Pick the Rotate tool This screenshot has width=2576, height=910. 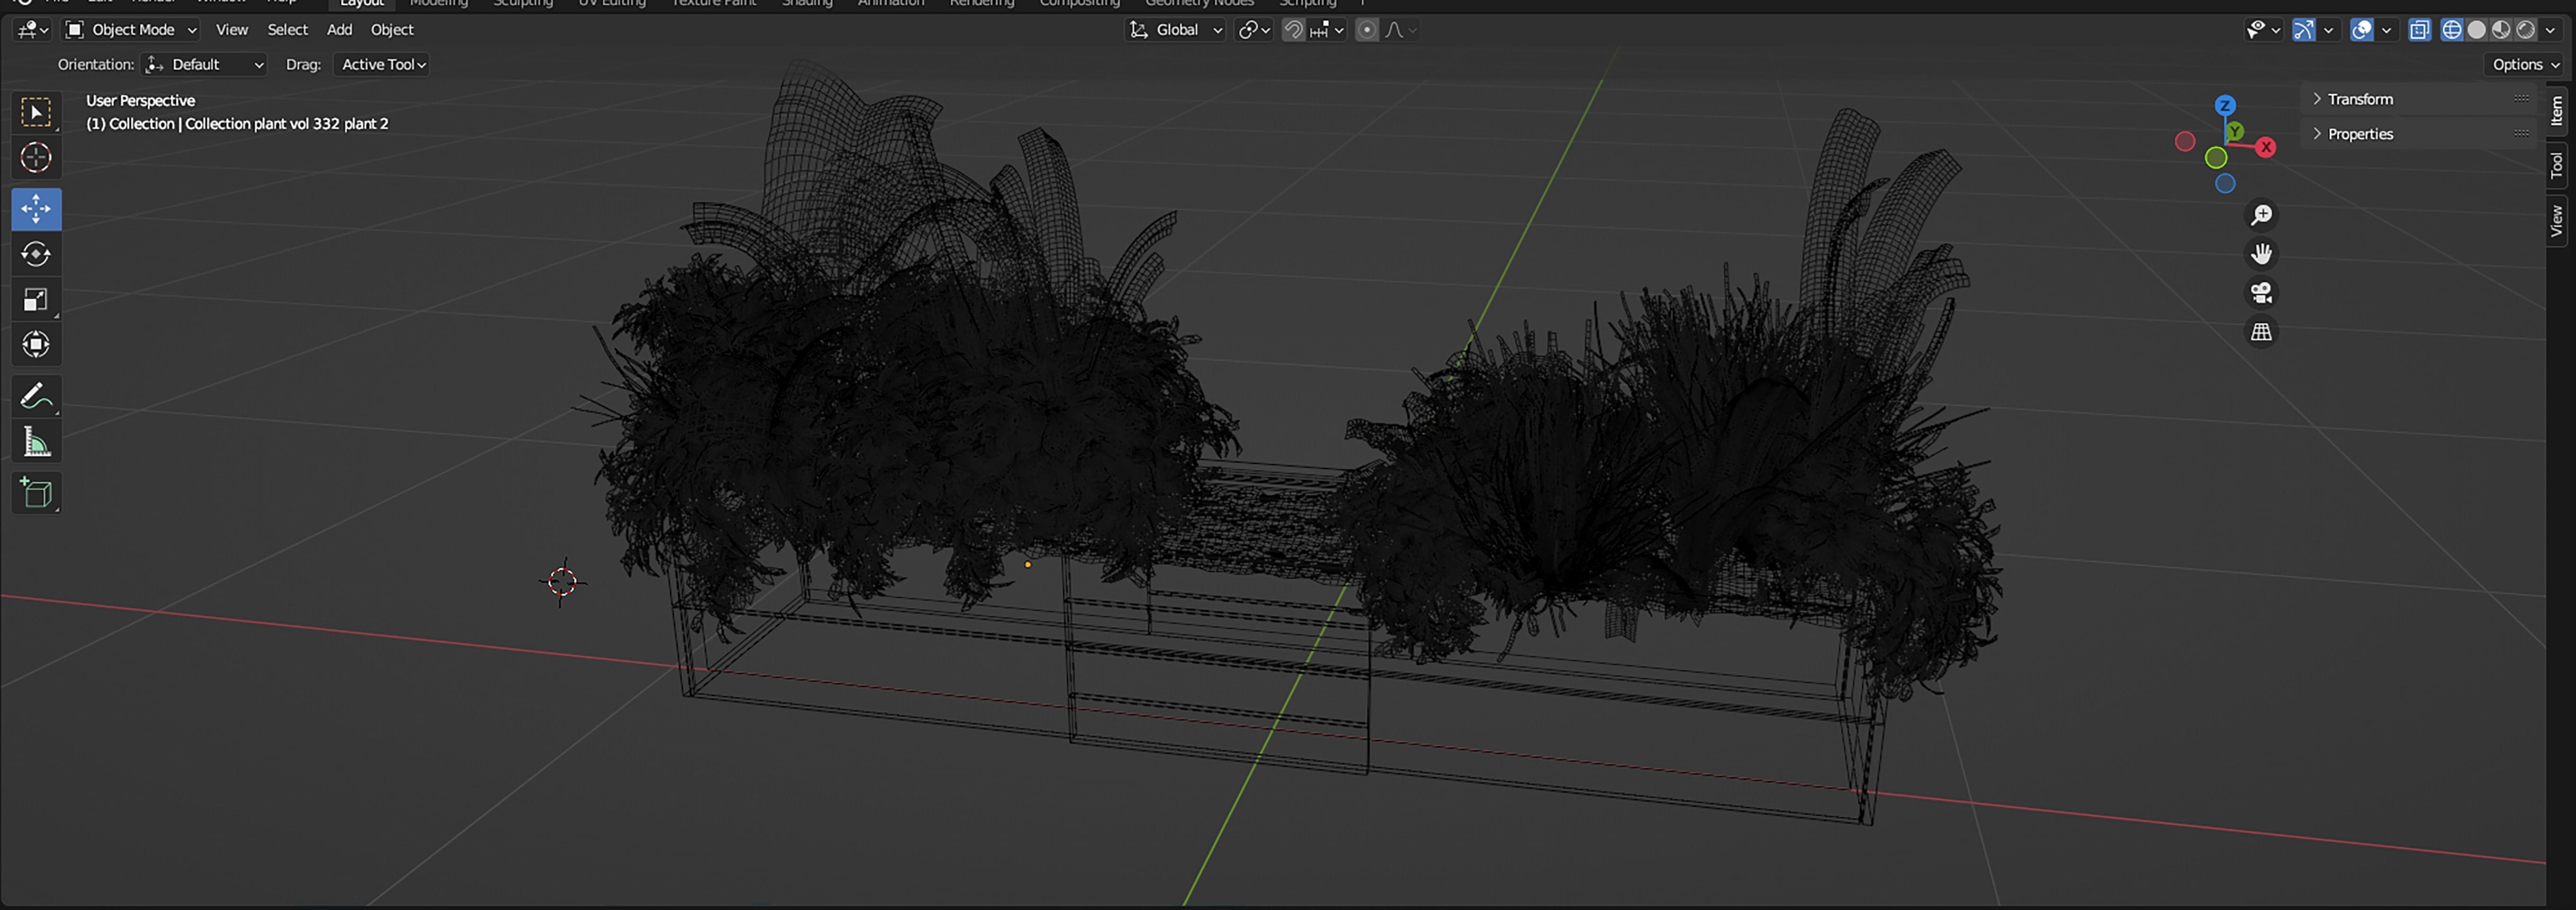pyautogui.click(x=36, y=254)
